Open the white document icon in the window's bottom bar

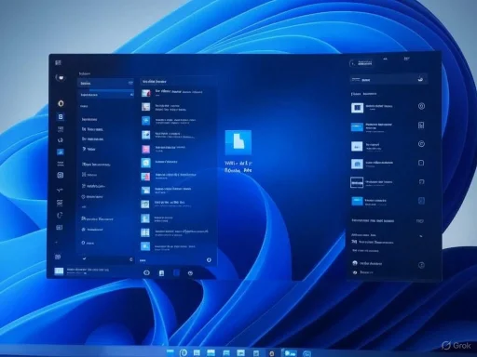tap(161, 273)
